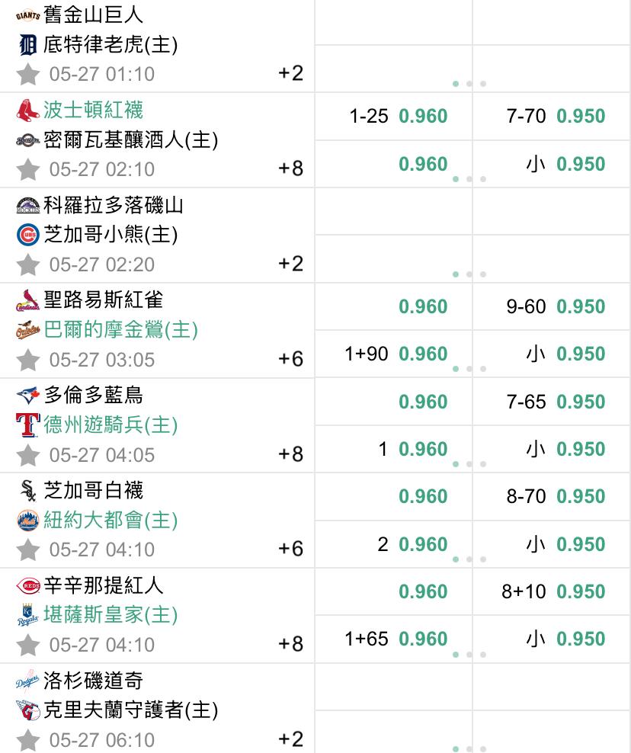The height and width of the screenshot is (753, 631).
Task: Select over 7-65 odds for Blue Jays game
Action: coord(580,402)
